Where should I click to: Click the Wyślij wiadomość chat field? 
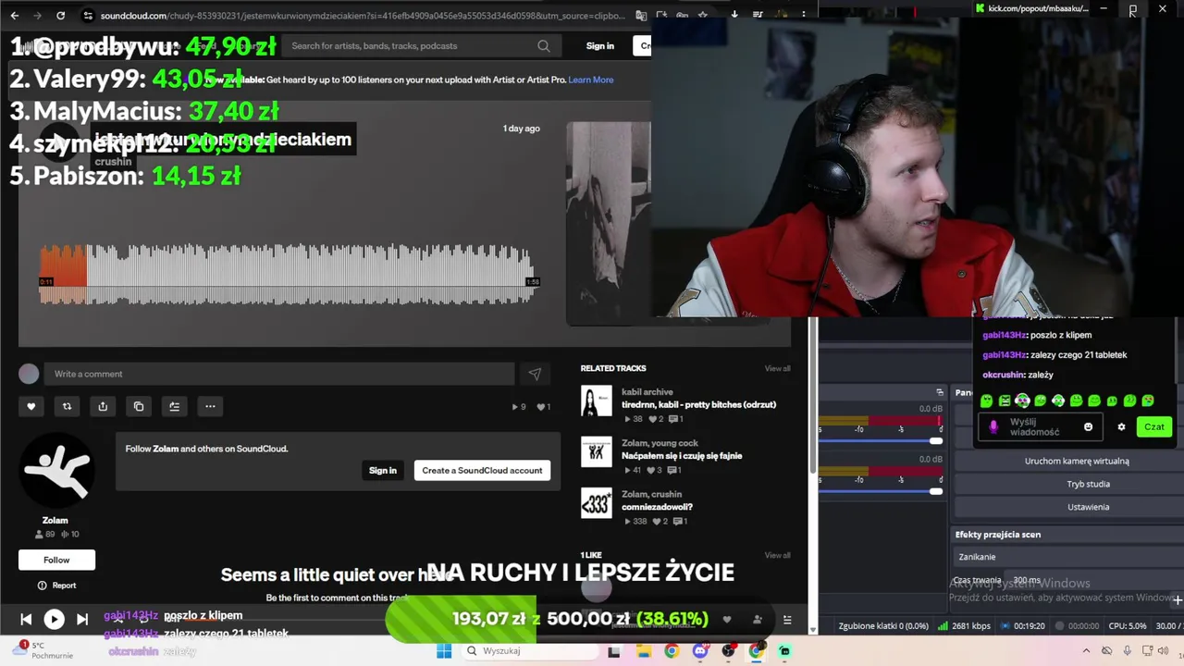coord(1040,426)
